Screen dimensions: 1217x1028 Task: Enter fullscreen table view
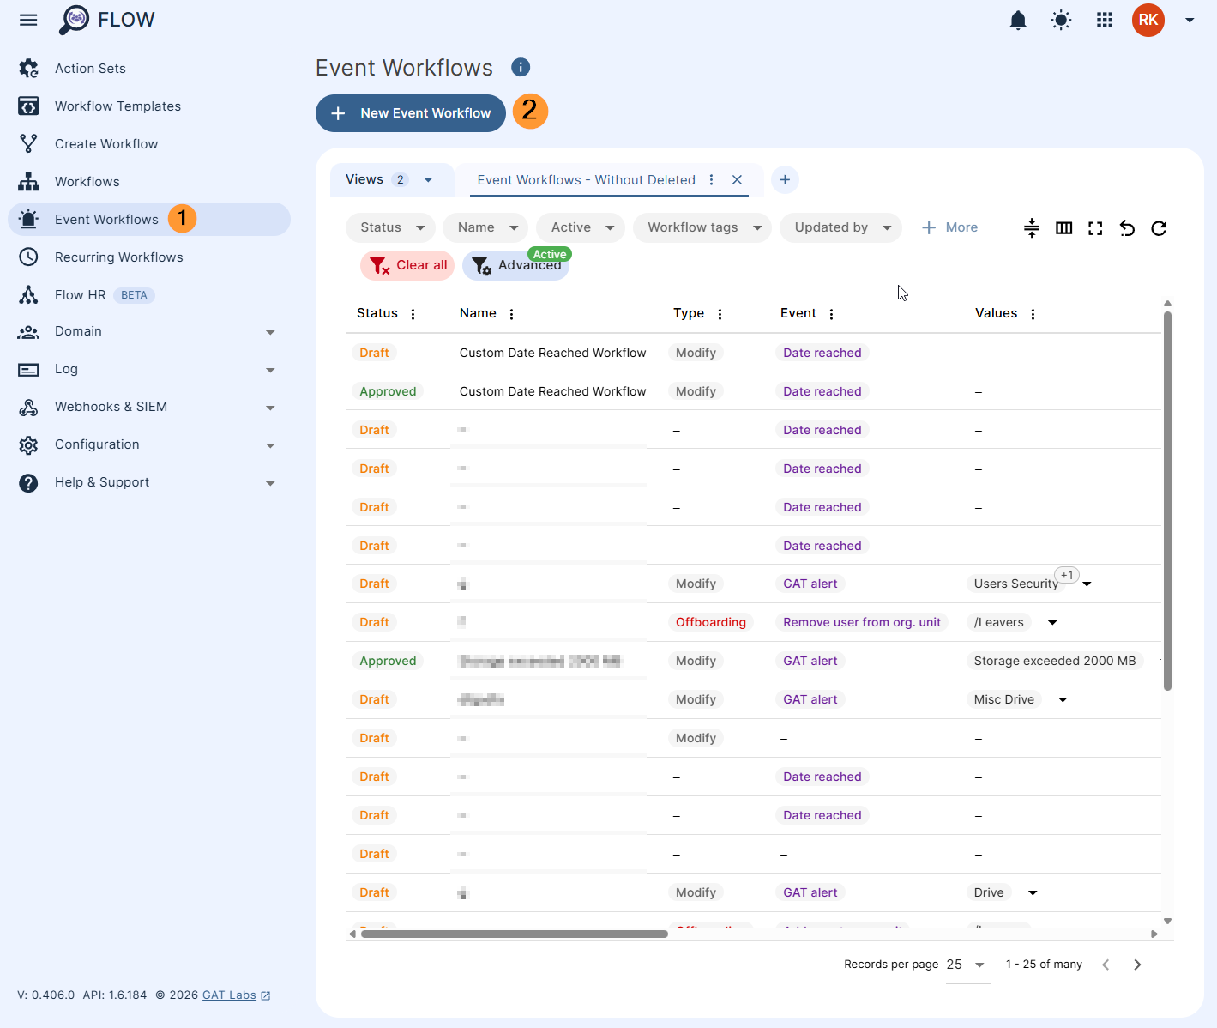pos(1095,227)
